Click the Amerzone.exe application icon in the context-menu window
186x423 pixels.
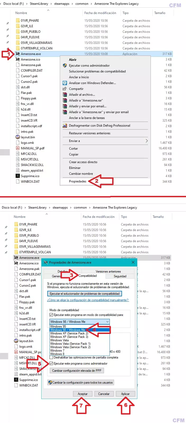pos(18,54)
